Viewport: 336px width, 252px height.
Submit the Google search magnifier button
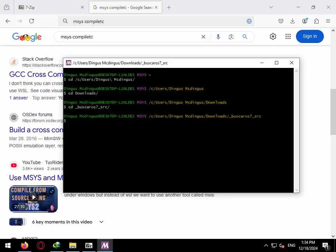pos(245,37)
